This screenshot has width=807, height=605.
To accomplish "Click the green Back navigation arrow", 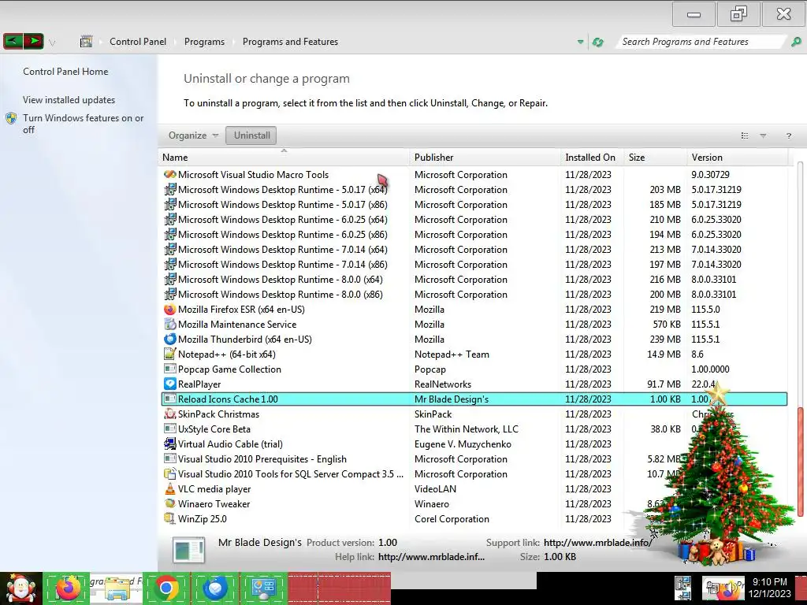I will point(13,41).
